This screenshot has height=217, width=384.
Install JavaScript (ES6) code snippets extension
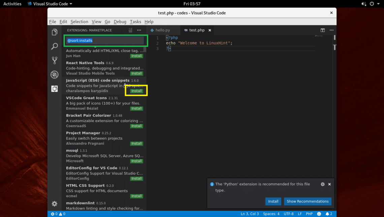tap(136, 91)
